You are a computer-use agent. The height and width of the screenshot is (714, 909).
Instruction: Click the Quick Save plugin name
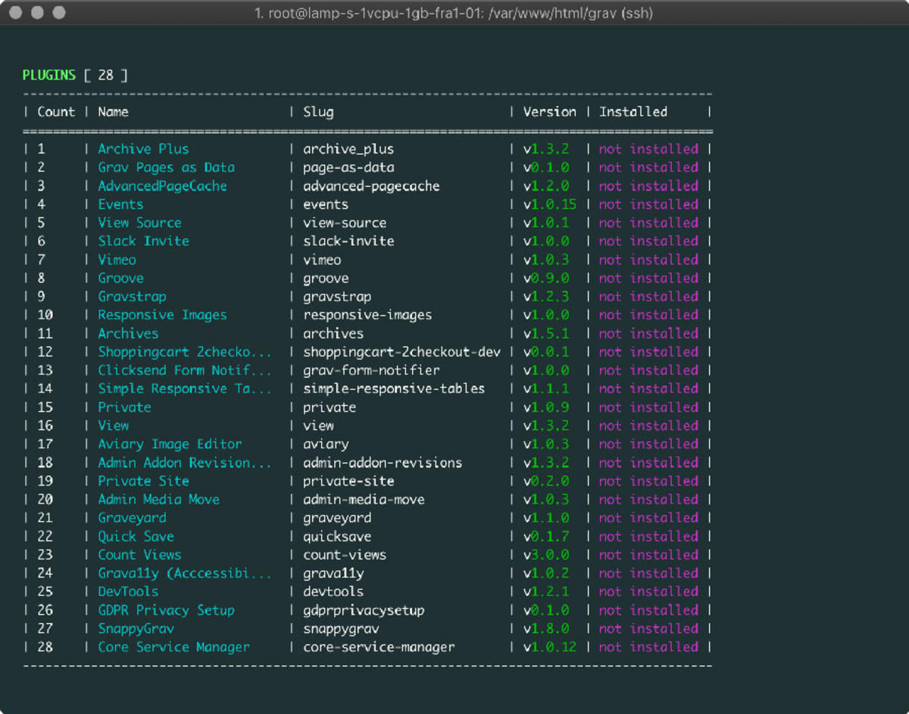(136, 536)
